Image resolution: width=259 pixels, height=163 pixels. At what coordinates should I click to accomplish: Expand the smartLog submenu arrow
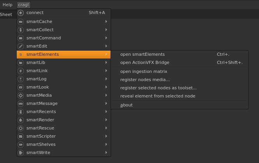coord(106,79)
